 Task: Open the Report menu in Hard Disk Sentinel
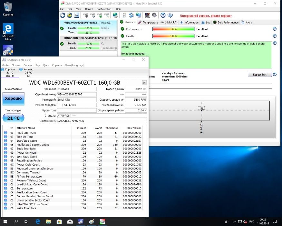click(x=89, y=9)
